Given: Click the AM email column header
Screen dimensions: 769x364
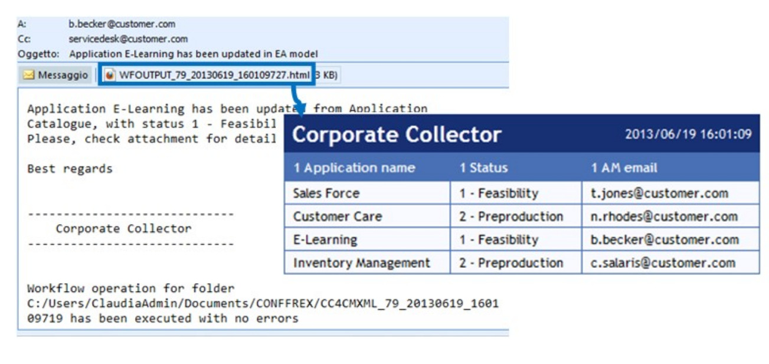Looking at the screenshot, I should [x=624, y=168].
